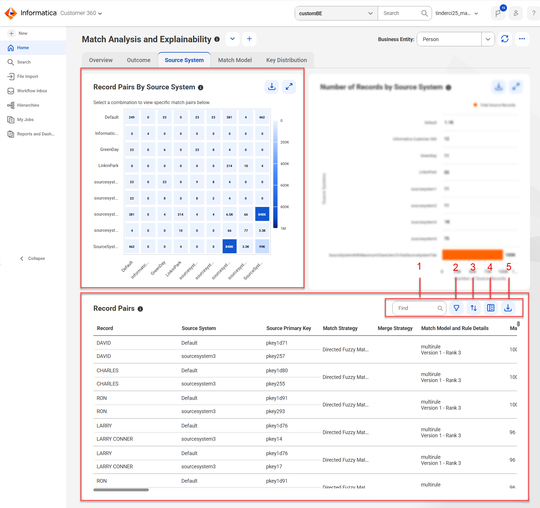Image resolution: width=540 pixels, height=508 pixels.
Task: Click the Source System column header
Action: click(198, 328)
